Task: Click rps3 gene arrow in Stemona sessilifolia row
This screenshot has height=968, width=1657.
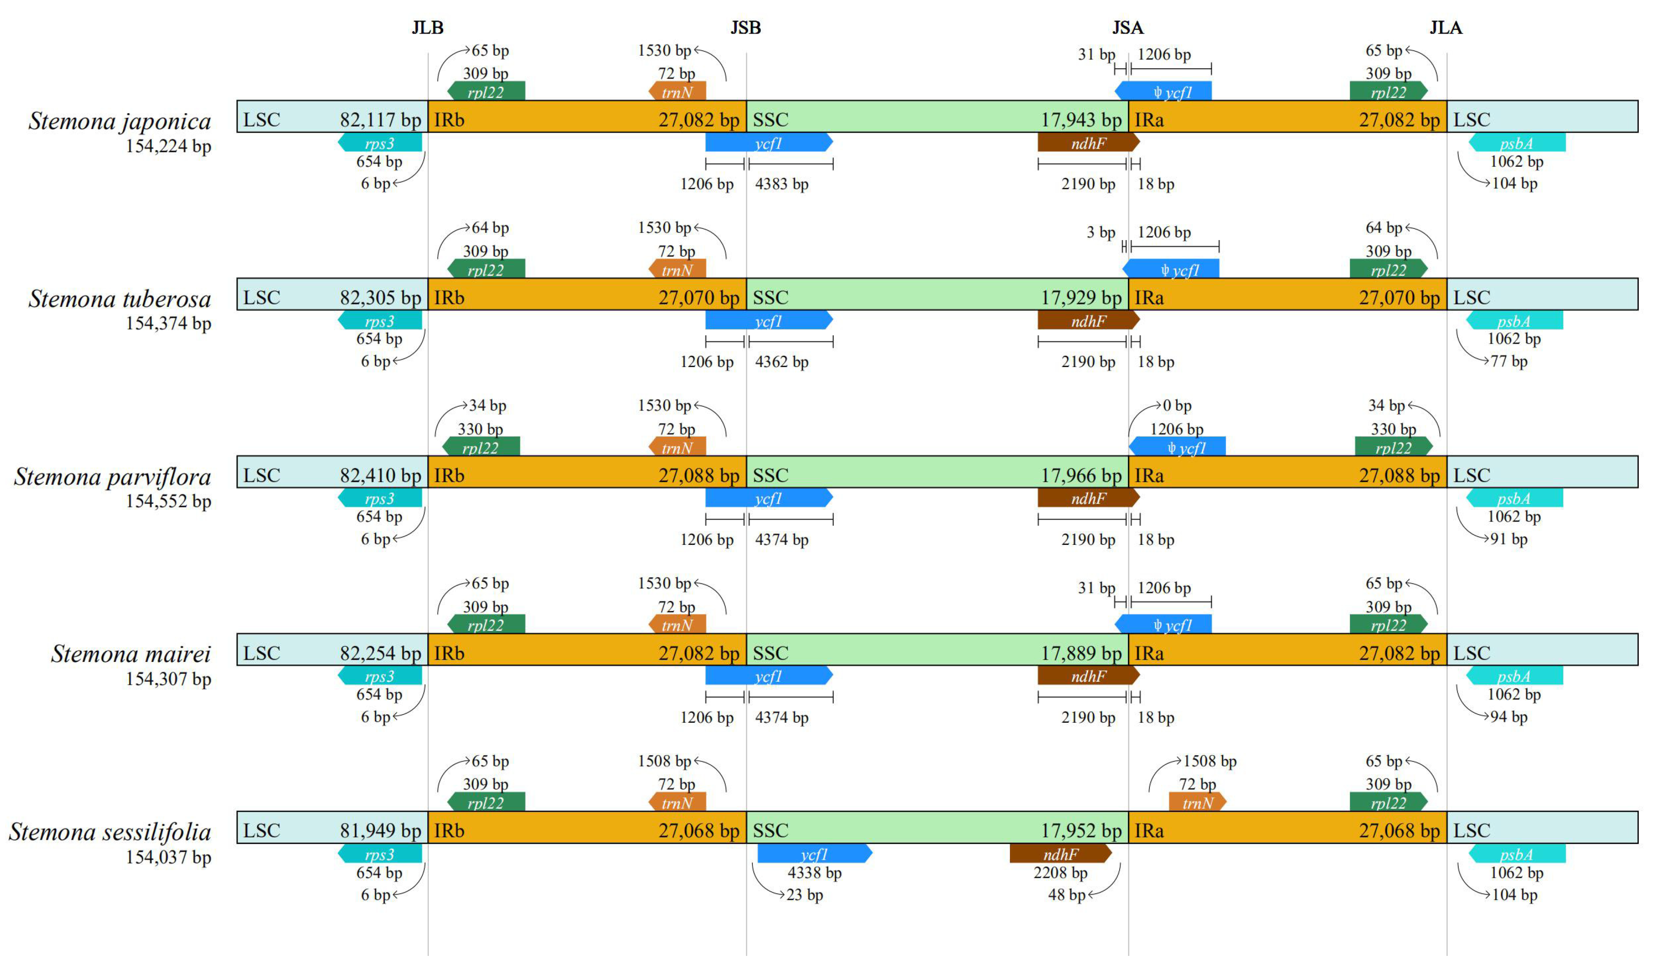Action: (379, 854)
